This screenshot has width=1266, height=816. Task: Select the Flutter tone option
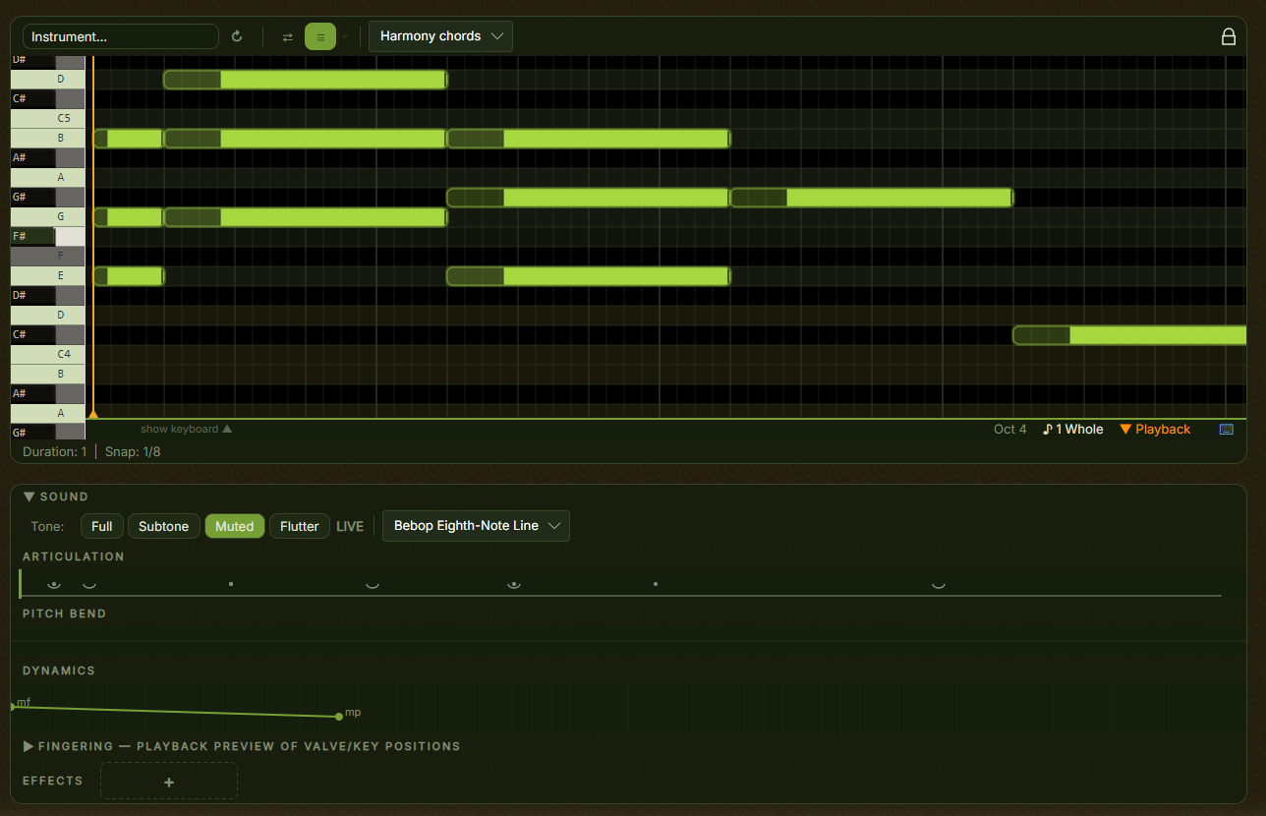tap(300, 526)
